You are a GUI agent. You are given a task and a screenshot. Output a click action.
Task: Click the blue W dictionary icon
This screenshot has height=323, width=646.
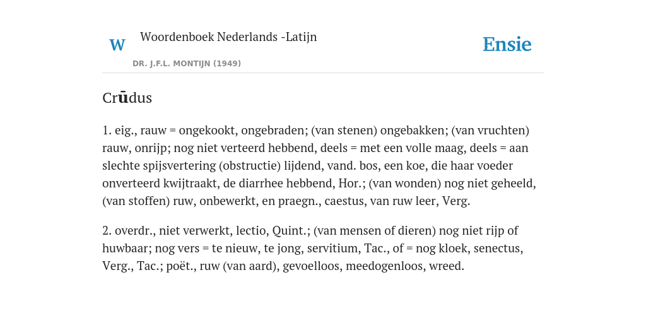point(117,45)
